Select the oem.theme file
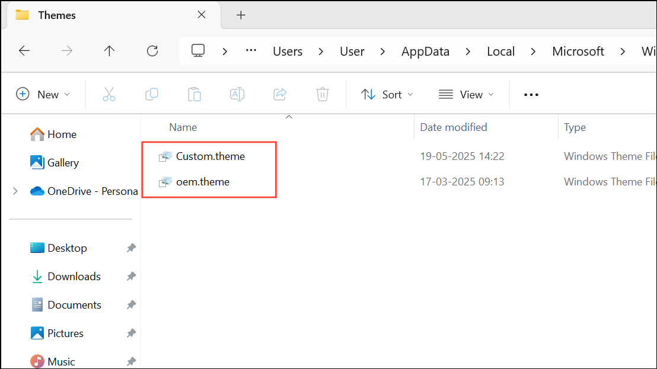 [x=203, y=182]
